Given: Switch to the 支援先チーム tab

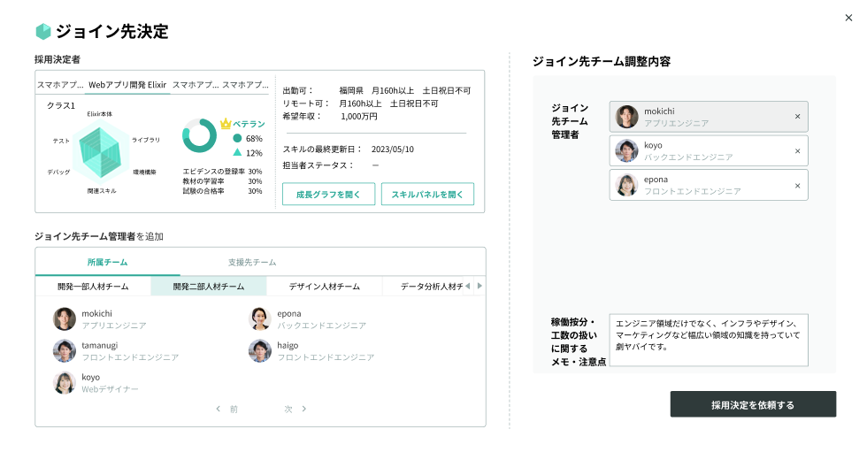Looking at the screenshot, I should click(252, 263).
